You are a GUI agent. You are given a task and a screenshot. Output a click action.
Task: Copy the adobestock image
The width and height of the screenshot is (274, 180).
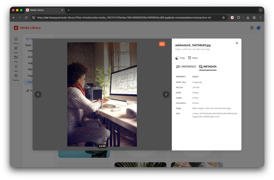click(x=180, y=58)
